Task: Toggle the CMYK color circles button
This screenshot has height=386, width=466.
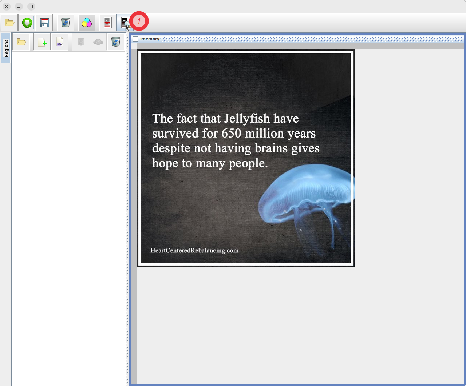Action: point(87,23)
